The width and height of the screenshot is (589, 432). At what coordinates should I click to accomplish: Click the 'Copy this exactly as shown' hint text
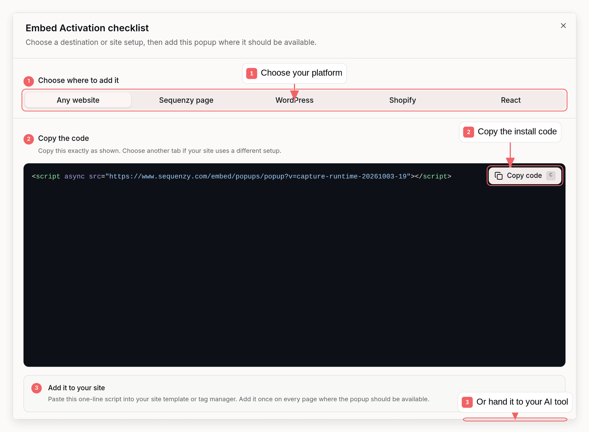pos(160,151)
